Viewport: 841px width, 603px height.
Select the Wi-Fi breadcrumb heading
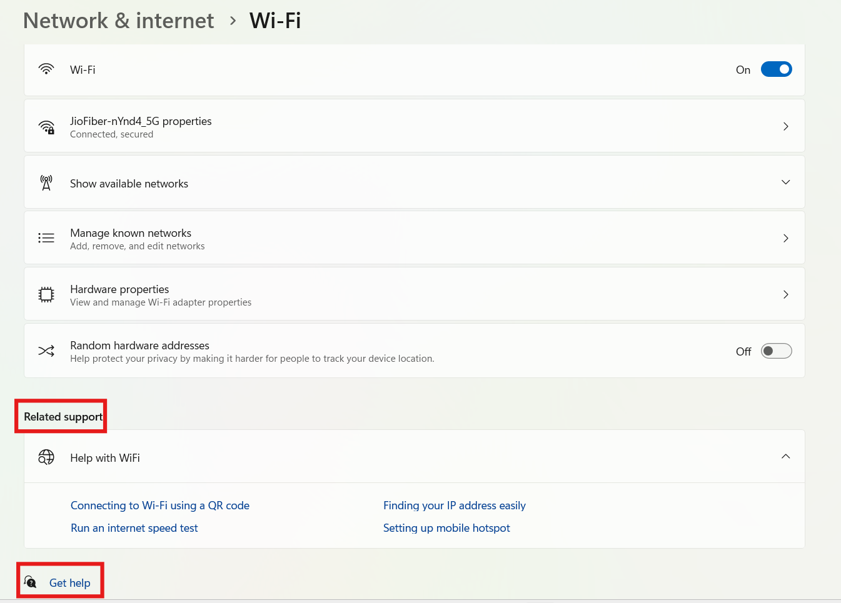pos(275,20)
